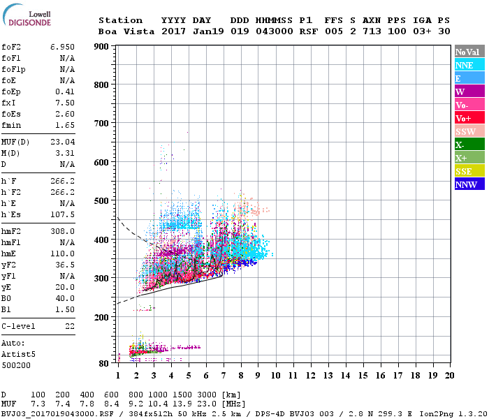Click the C-level value 22

point(70,326)
